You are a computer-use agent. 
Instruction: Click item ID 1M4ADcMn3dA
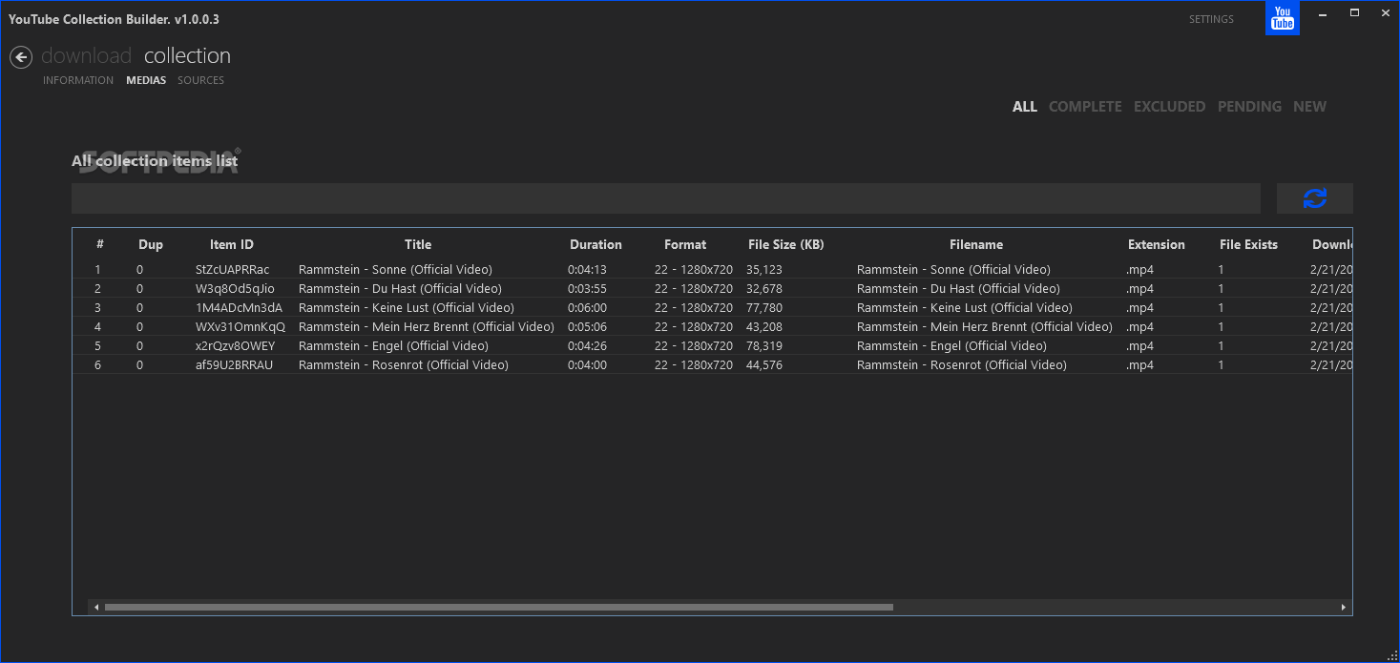[x=240, y=308]
